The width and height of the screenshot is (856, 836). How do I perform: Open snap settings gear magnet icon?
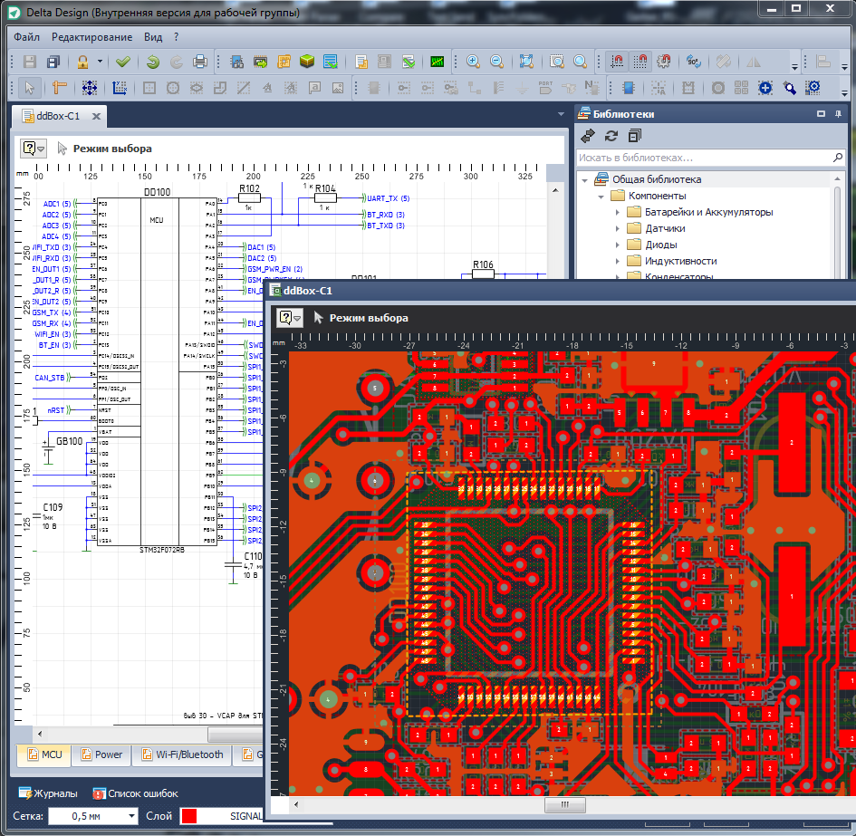tap(663, 62)
